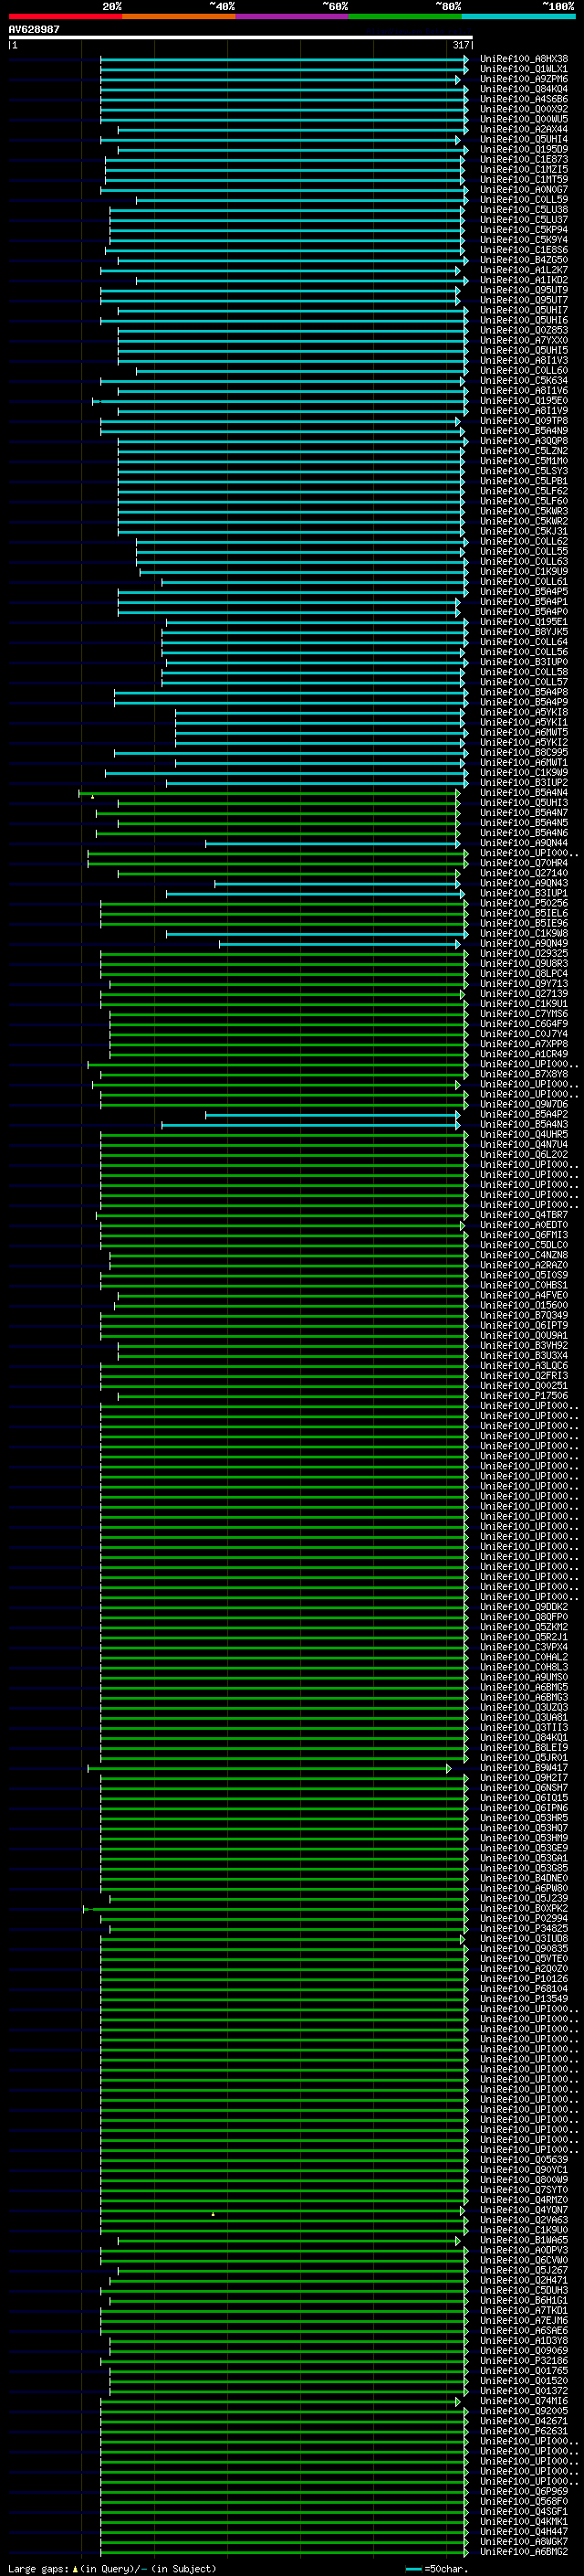Select the UniRef100_C5LU38 entry
Image resolution: width=584 pixels, height=2576 pixels.
pos(524,210)
